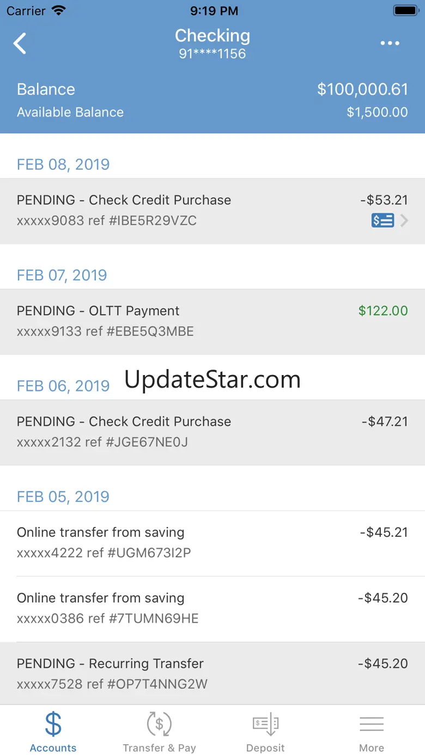The width and height of the screenshot is (425, 755).
Task: Select the Online transfer ref #UGM673I2P row
Action: click(x=212, y=543)
